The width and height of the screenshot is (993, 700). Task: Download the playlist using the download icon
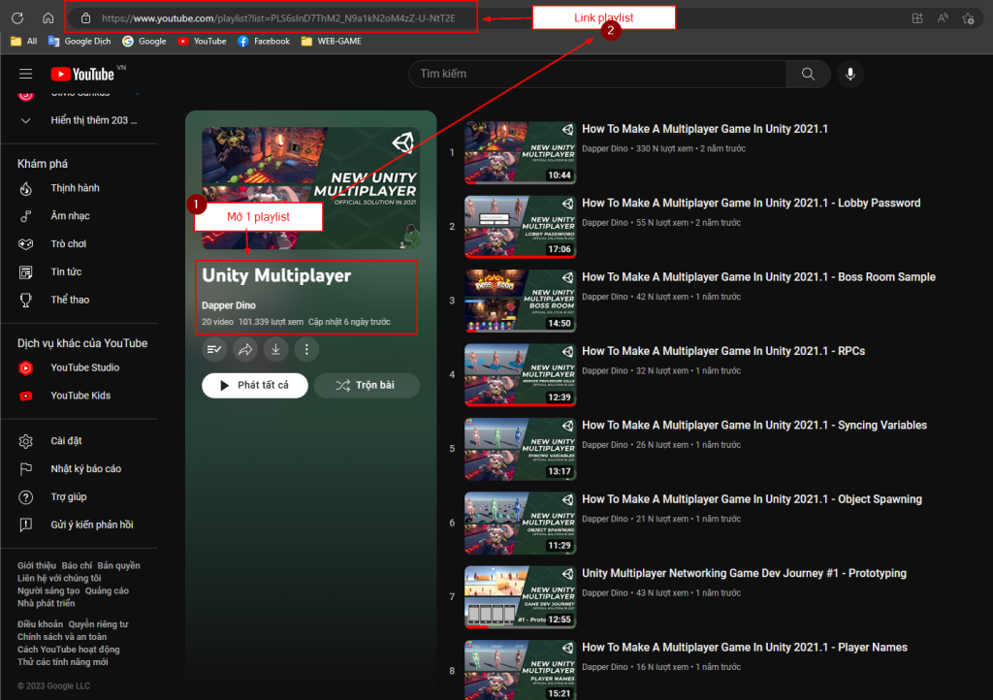276,349
